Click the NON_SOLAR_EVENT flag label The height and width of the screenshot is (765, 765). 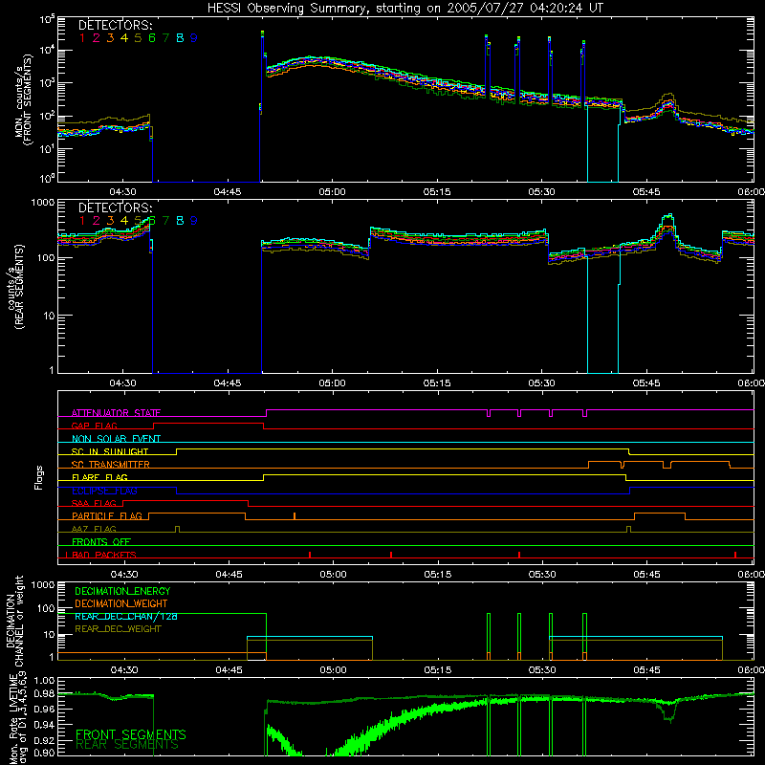pos(116,439)
